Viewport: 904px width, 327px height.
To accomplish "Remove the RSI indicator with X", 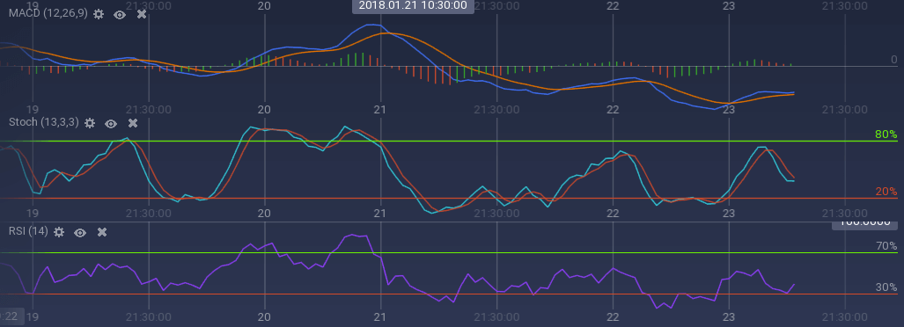I will pos(102,232).
